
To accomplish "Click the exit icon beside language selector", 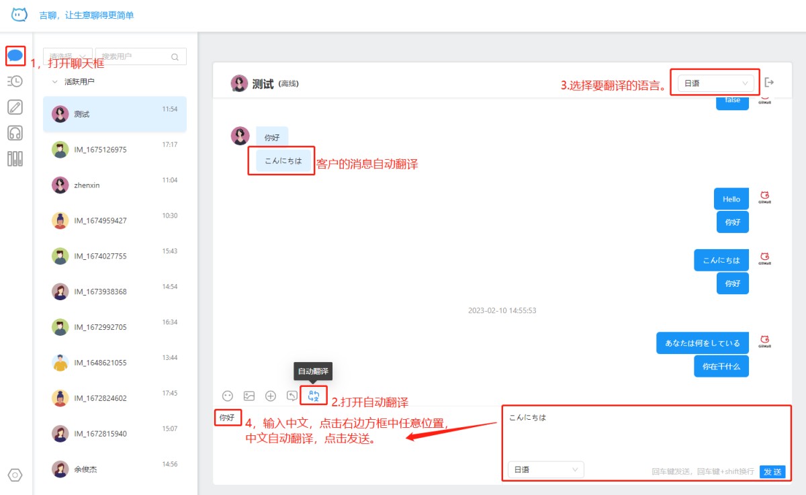I will 770,83.
